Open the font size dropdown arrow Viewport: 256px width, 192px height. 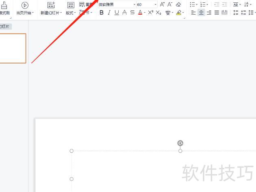click(x=155, y=4)
